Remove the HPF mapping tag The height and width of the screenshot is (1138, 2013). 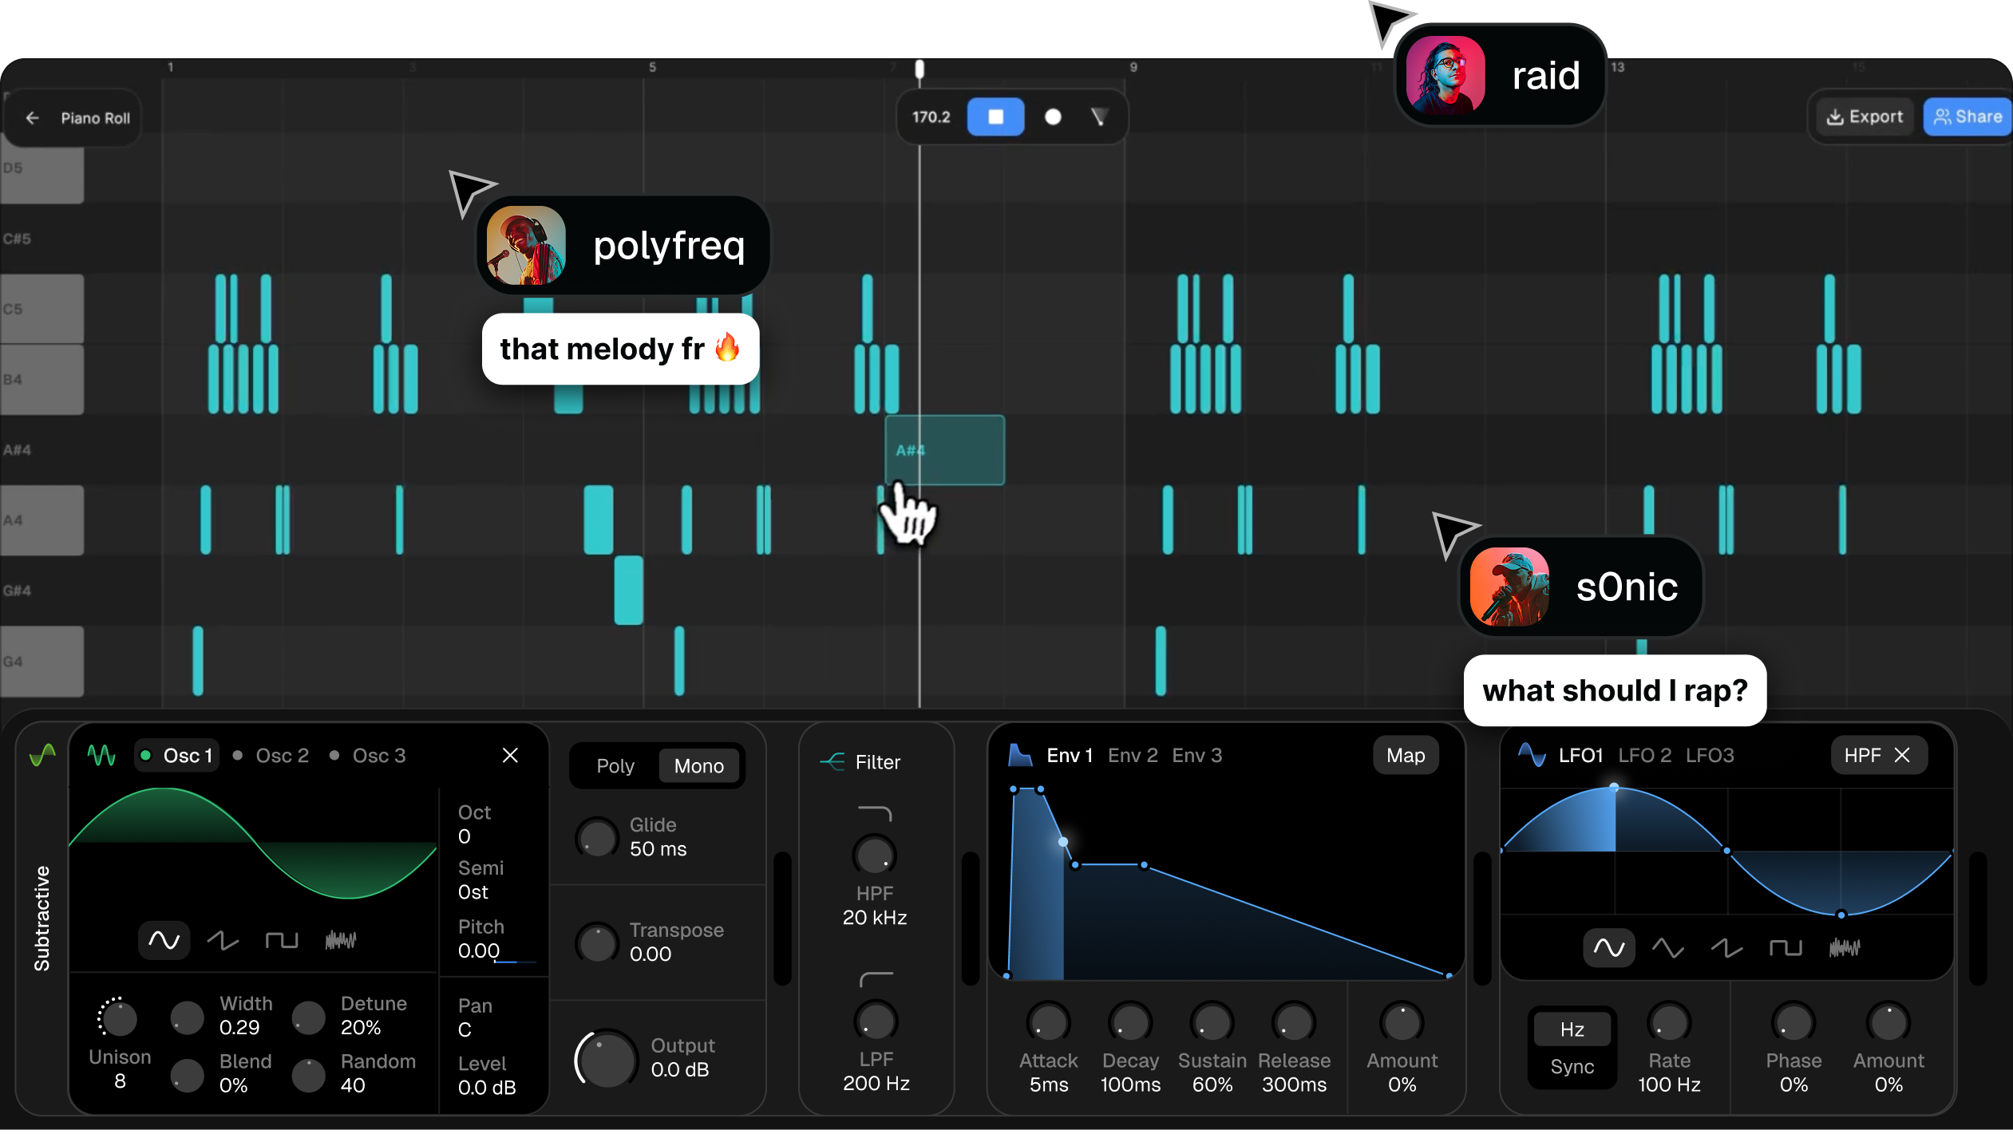click(1903, 755)
